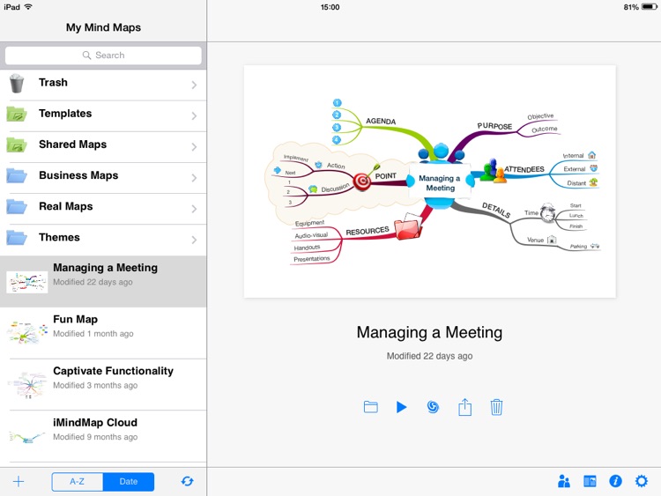The width and height of the screenshot is (661, 496).
Task: Select the Managing a Meeting list title
Action: click(x=106, y=268)
